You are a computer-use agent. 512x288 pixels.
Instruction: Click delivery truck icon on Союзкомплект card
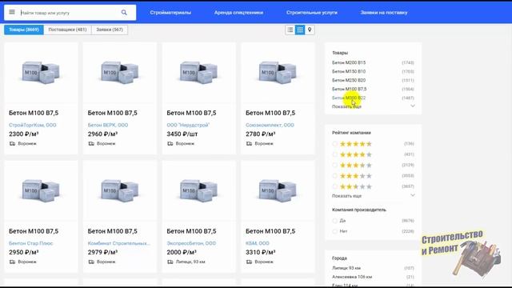coord(249,144)
